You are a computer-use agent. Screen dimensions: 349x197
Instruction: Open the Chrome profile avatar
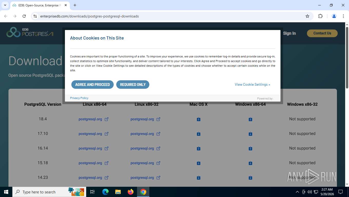pyautogui.click(x=334, y=16)
